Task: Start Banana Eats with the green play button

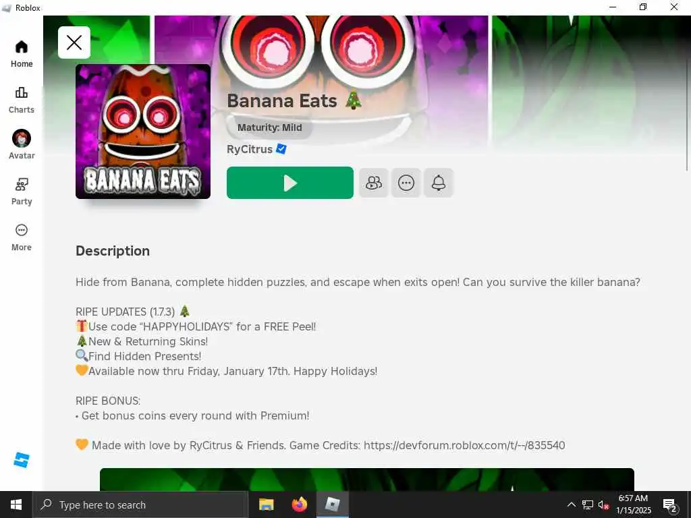Action: (290, 183)
